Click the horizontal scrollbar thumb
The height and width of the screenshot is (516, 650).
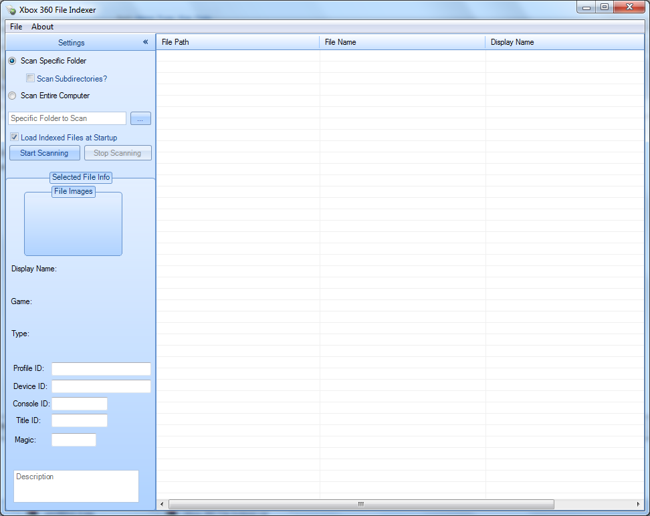(361, 505)
